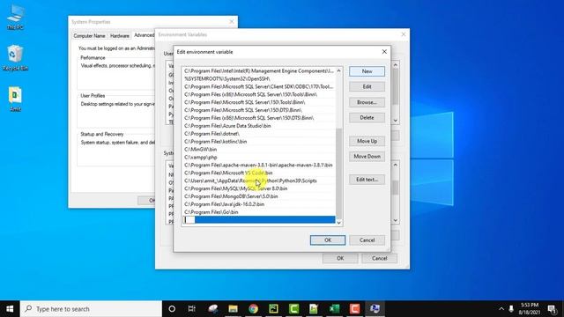
Task: Click the Browse... button
Action: 367,102
